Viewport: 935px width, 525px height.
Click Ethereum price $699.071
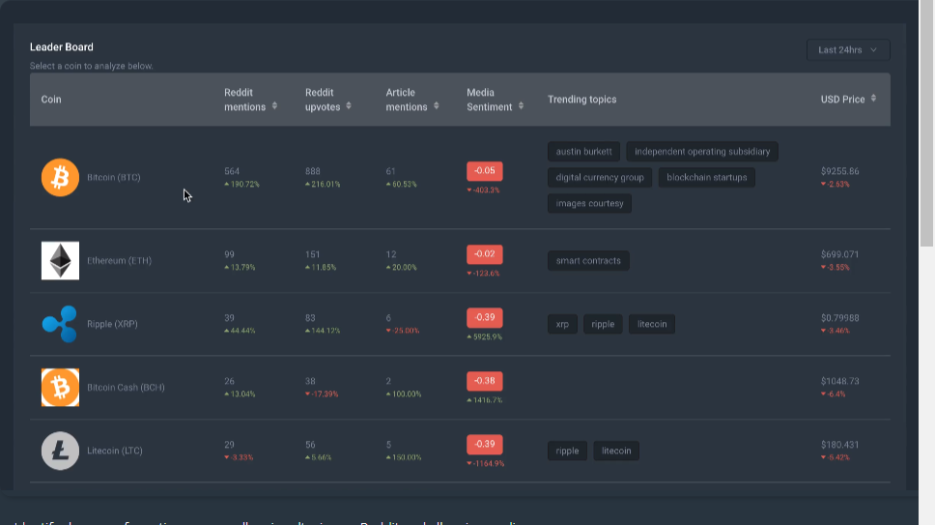click(839, 254)
